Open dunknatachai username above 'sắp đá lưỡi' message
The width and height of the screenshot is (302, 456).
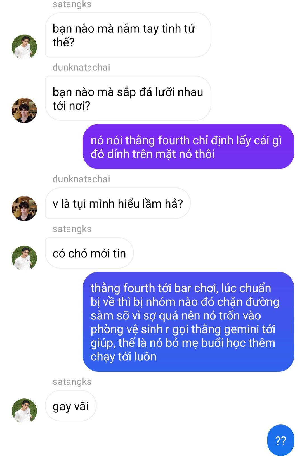[81, 67]
